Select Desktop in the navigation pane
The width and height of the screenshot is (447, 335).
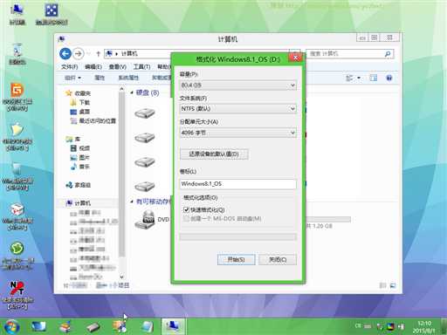(80, 112)
